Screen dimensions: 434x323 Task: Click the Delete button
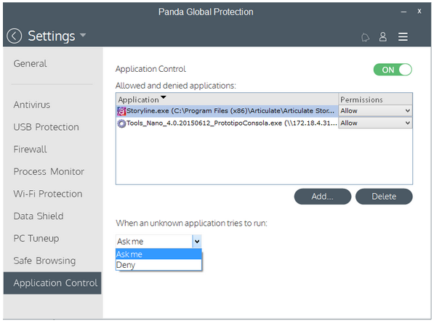[x=384, y=197]
